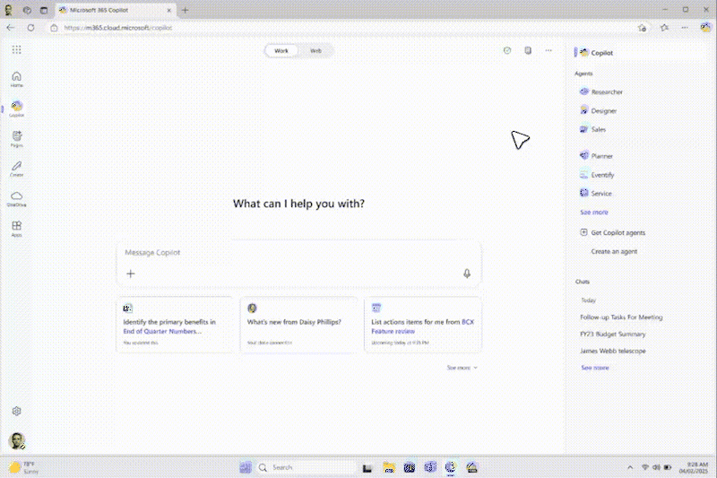Open a new browser tab
The image size is (717, 478).
(186, 10)
